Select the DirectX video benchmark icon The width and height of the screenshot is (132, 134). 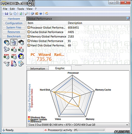(x=21, y=56)
